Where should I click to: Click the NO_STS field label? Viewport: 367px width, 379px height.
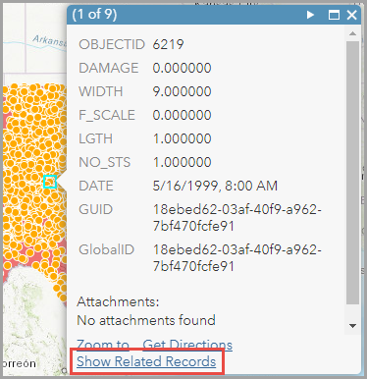(104, 162)
